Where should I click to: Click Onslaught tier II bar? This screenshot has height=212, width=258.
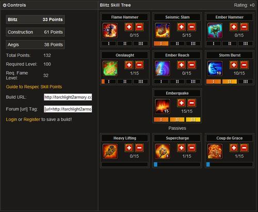(125, 81)
